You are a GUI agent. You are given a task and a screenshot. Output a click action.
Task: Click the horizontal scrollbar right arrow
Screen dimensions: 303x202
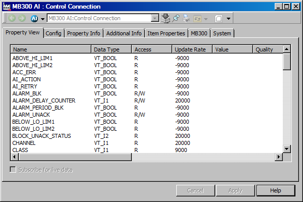(x=279, y=157)
